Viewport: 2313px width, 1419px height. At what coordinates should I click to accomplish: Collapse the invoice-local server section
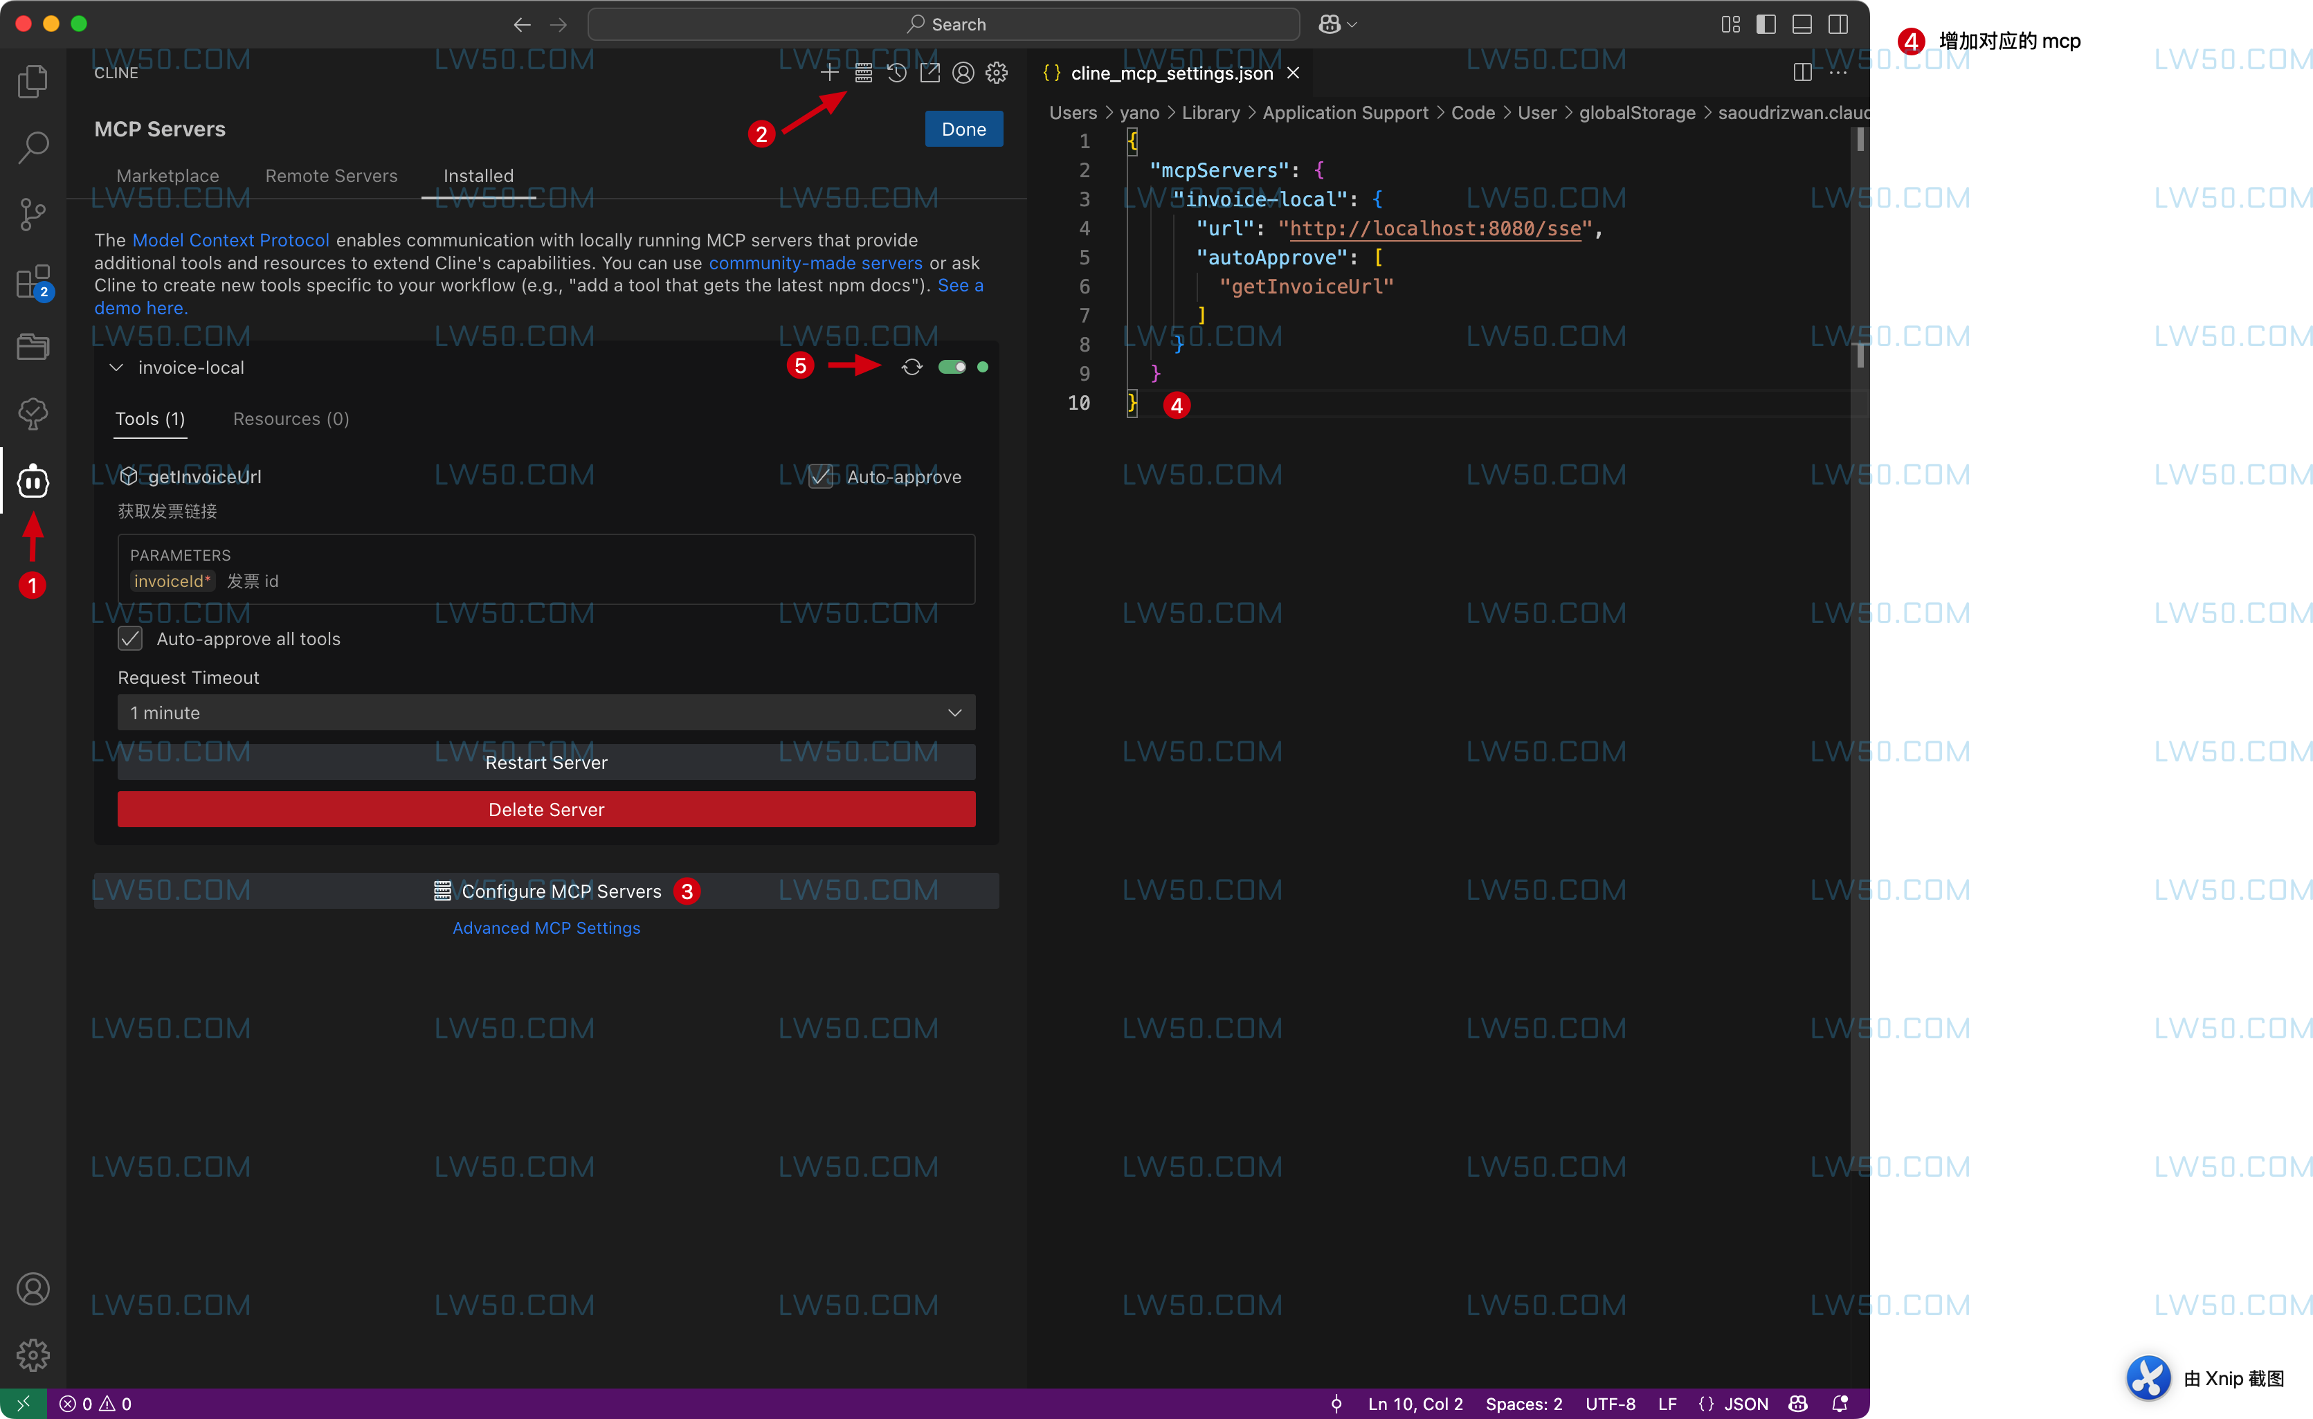(x=116, y=368)
